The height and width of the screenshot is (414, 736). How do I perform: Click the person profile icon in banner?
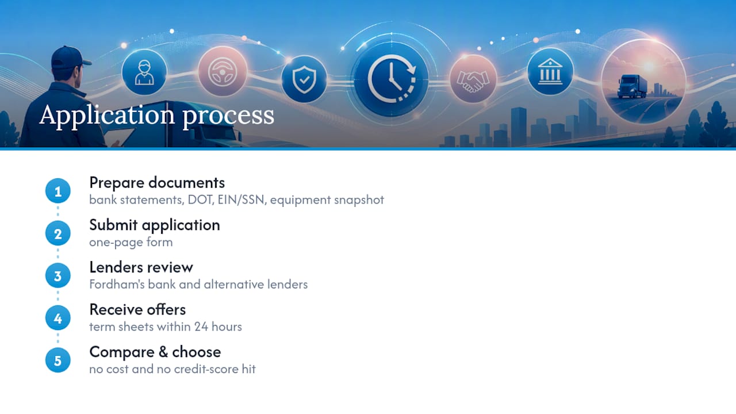coord(144,72)
